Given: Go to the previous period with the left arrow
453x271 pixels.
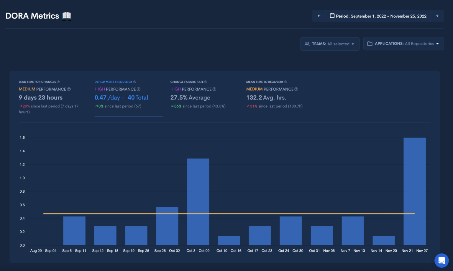Looking at the screenshot, I should click(319, 16).
